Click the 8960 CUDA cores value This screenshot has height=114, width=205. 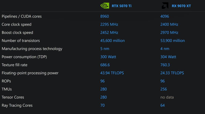coord(105,16)
